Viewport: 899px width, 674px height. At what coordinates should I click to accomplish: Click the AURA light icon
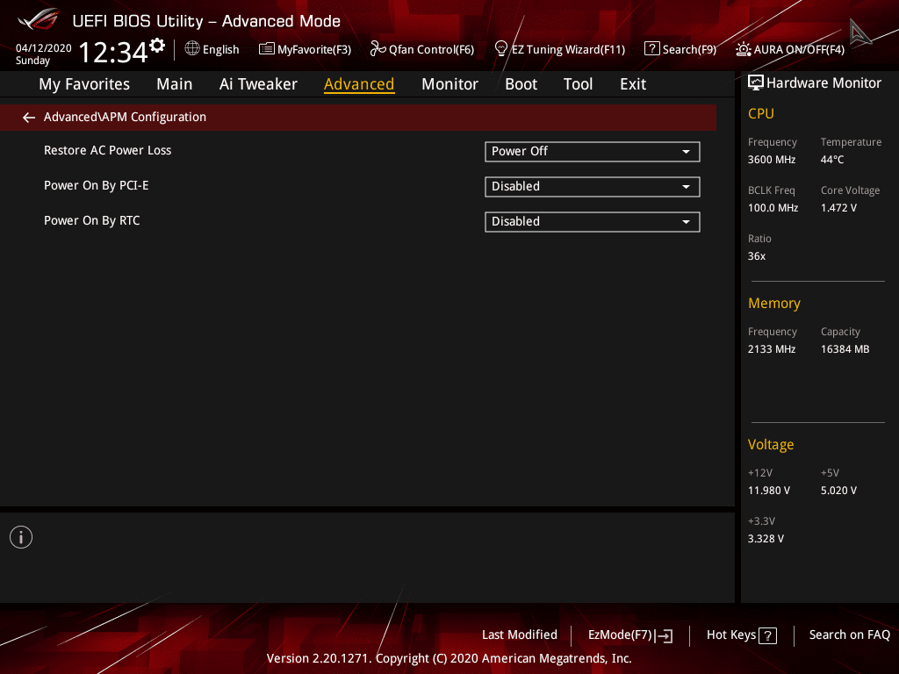pyautogui.click(x=743, y=49)
